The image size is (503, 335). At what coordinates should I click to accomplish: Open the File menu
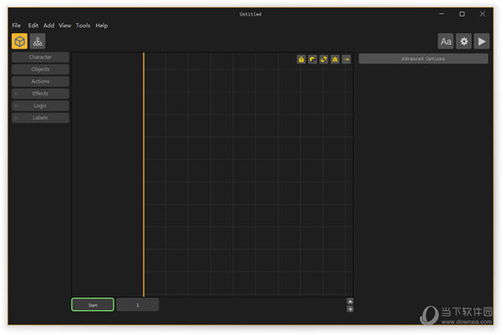pyautogui.click(x=16, y=26)
